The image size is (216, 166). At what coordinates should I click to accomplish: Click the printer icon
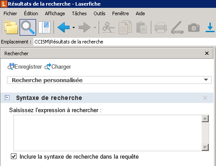[x=161, y=27]
